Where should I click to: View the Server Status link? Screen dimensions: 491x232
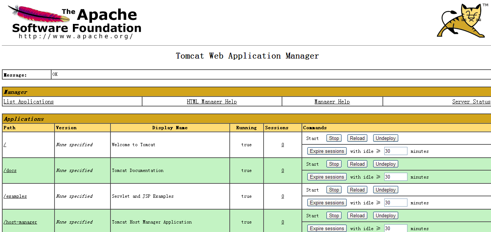coord(471,102)
